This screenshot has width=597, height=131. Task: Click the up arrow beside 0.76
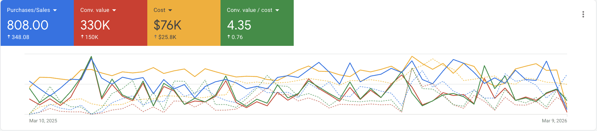pos(229,37)
